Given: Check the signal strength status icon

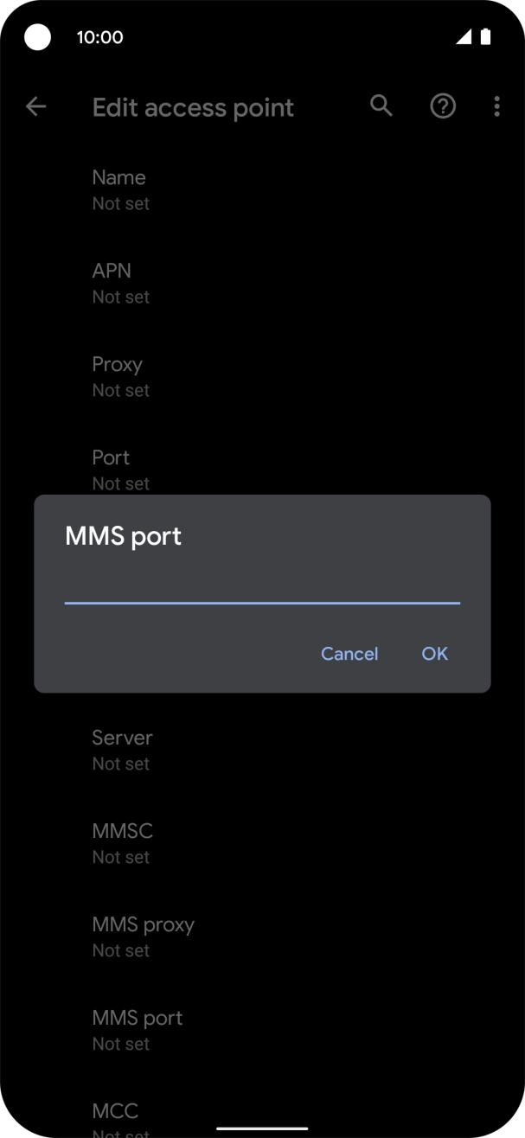Looking at the screenshot, I should tap(464, 36).
